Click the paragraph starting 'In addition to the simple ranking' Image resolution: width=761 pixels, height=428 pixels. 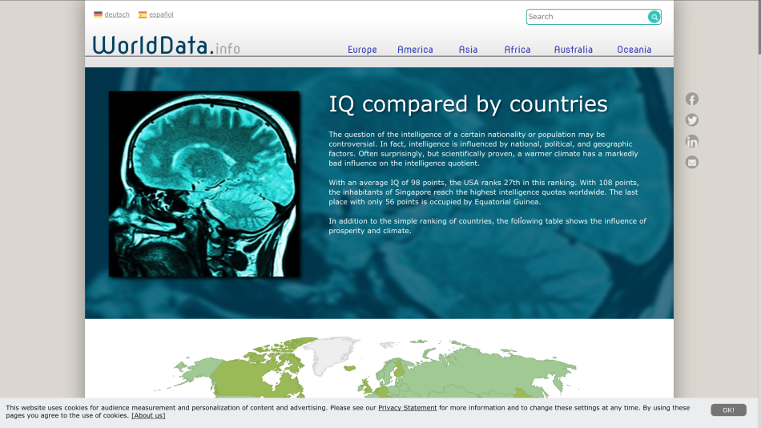[x=487, y=226]
